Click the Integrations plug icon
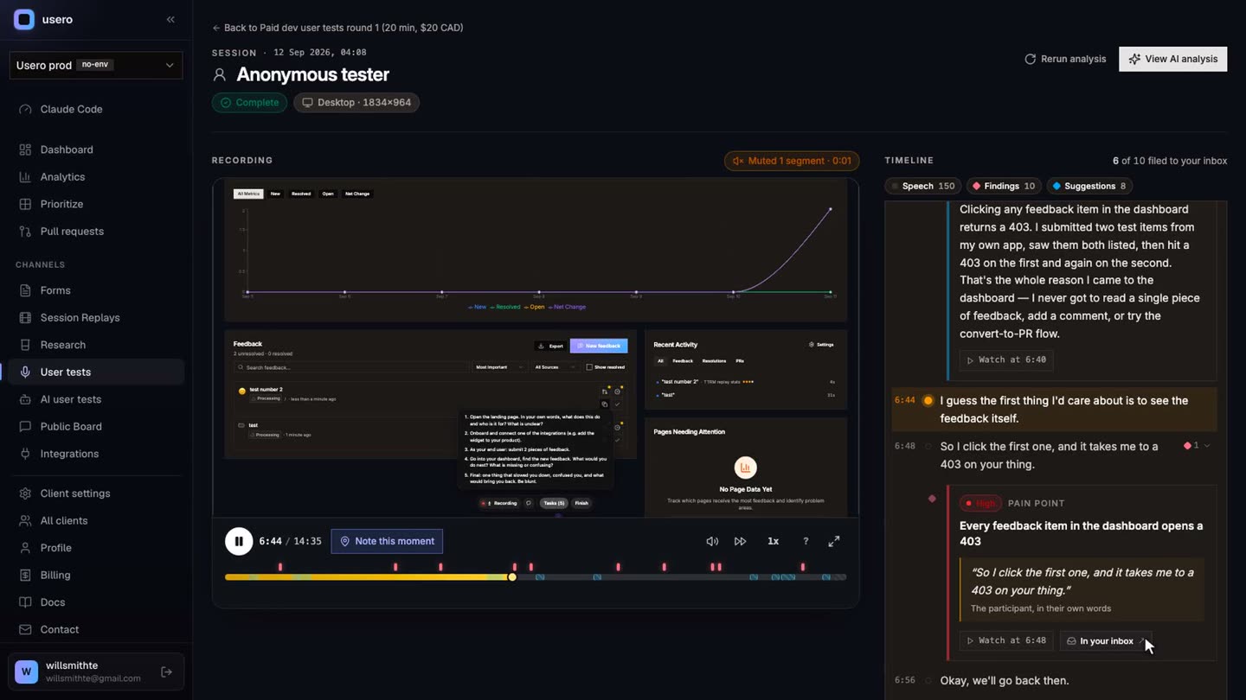The image size is (1246, 700). 25,454
